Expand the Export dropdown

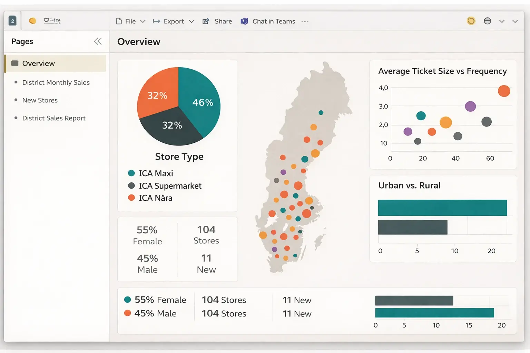click(192, 21)
